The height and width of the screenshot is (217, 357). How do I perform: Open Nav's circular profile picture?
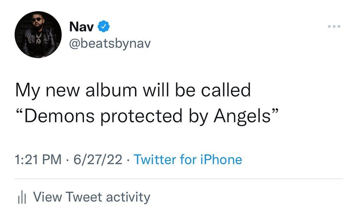pos(38,35)
